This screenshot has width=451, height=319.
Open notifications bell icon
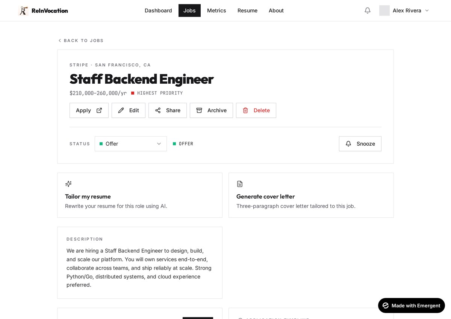[x=368, y=11]
